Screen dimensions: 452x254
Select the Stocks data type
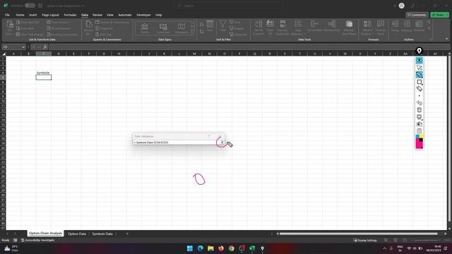[145, 28]
